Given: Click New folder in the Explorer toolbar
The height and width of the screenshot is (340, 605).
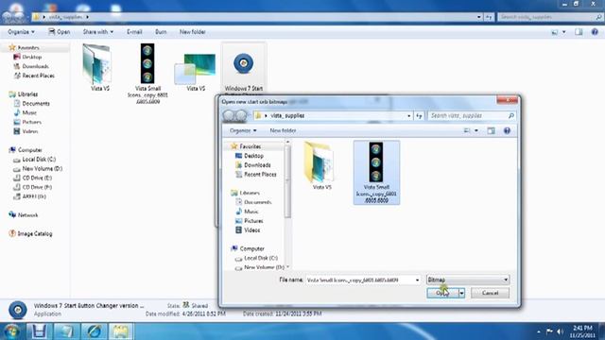Looking at the screenshot, I should (192, 32).
